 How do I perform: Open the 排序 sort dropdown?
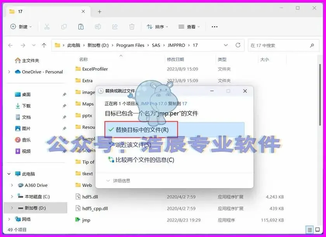point(158,27)
